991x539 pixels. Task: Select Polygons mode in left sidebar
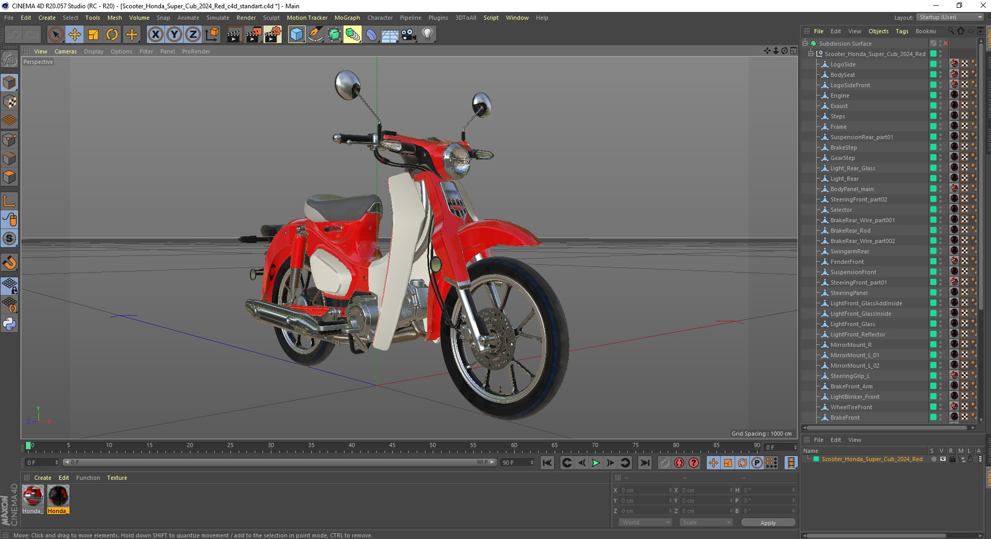tap(9, 177)
